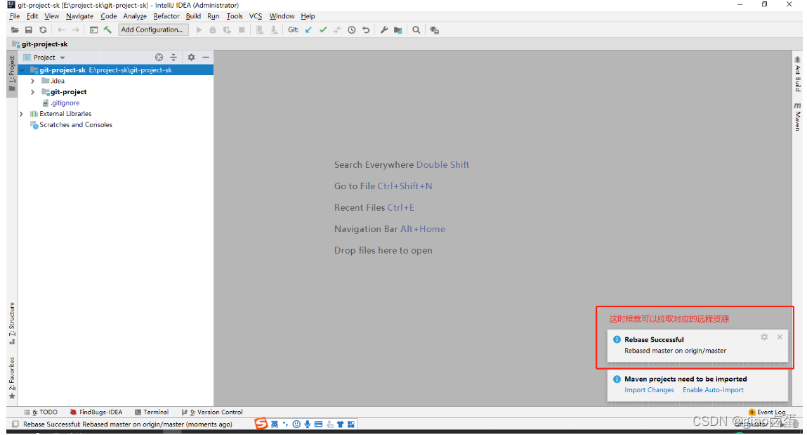Screen dimensions: 807x435
Task: Click the Sogou input method S icon
Action: [261, 424]
